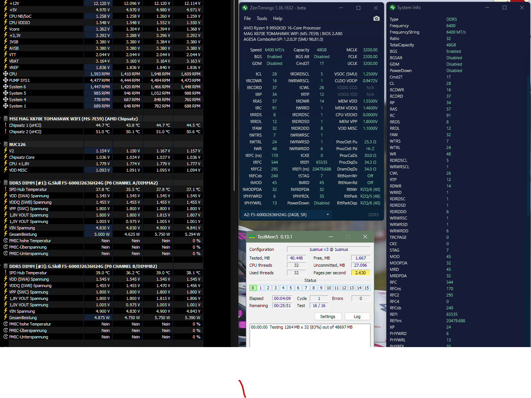Click the fan icon beside PUMP SYS1
This screenshot has height=398, width=531.
tap(6, 80)
